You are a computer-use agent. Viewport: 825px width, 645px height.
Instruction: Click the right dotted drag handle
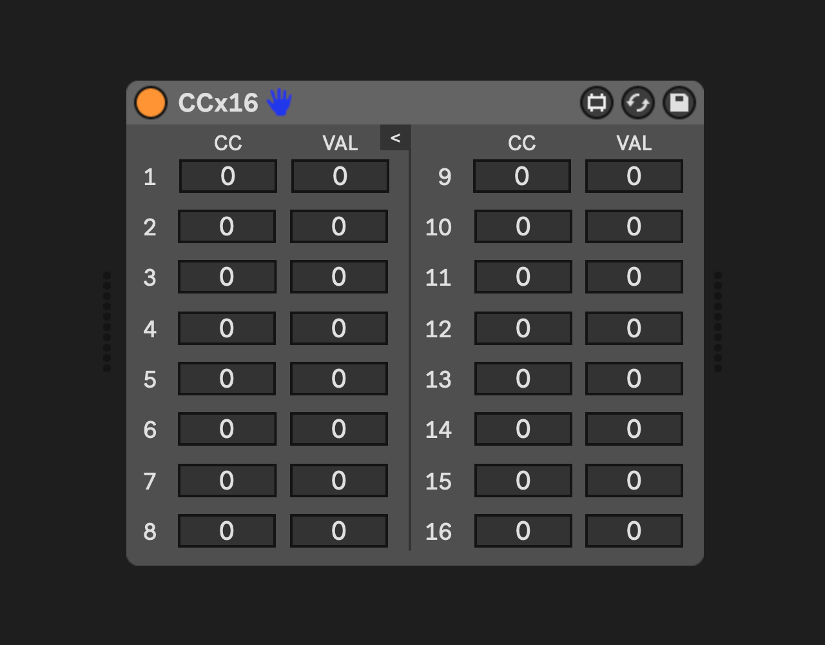[x=718, y=322]
